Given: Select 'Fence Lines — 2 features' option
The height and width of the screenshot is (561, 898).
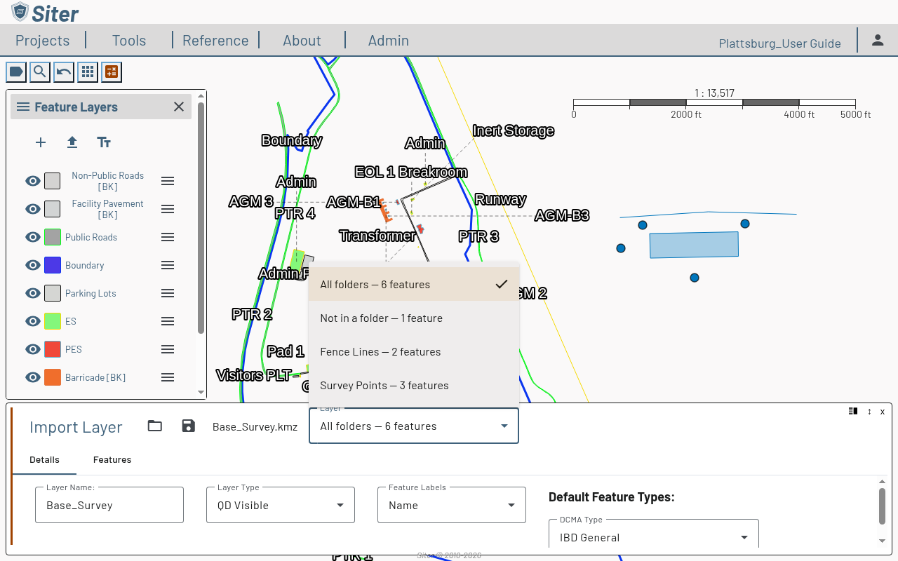Looking at the screenshot, I should tap(414, 352).
